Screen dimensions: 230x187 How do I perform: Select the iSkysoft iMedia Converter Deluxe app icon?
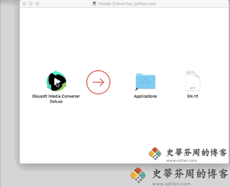coord(56,81)
